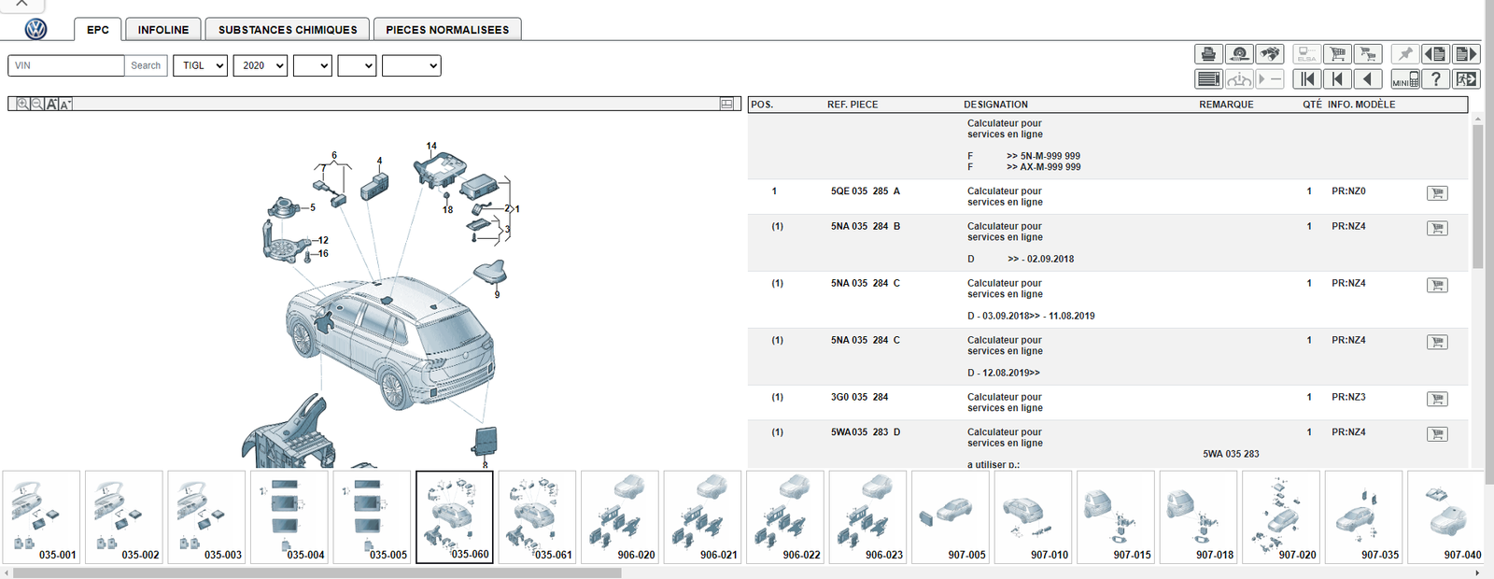
Task: Jump to first page using the bar-arrow icon
Action: [x=1307, y=79]
